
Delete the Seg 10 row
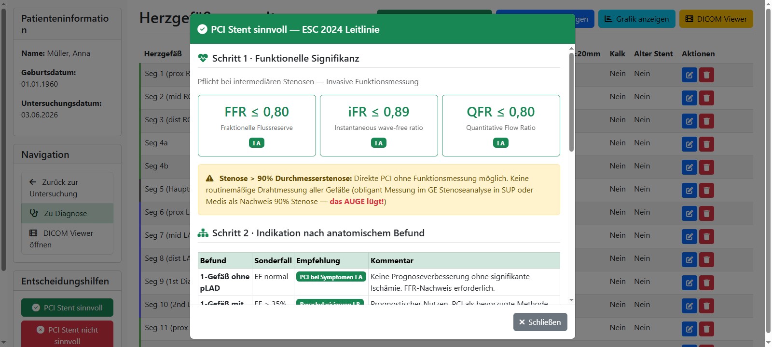706,306
